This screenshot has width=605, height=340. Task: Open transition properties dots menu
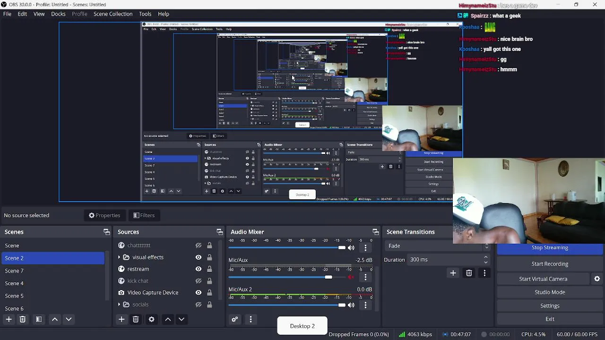tap(484, 273)
